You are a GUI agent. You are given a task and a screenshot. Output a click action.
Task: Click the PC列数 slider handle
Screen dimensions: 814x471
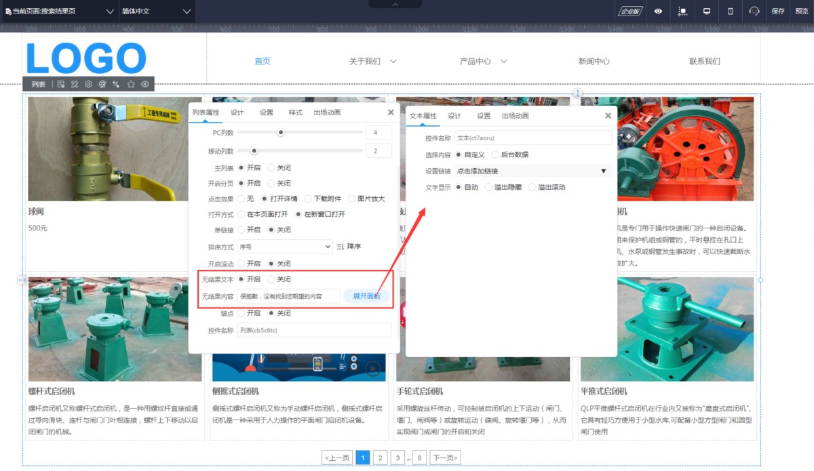click(281, 132)
